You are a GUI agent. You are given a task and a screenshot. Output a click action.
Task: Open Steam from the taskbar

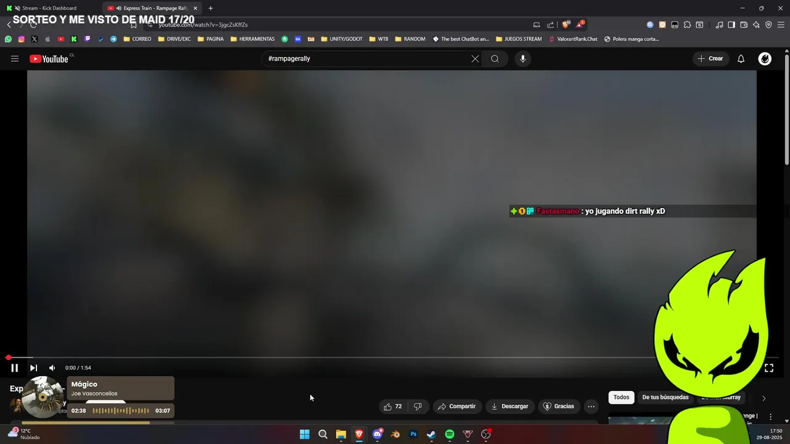(x=431, y=434)
